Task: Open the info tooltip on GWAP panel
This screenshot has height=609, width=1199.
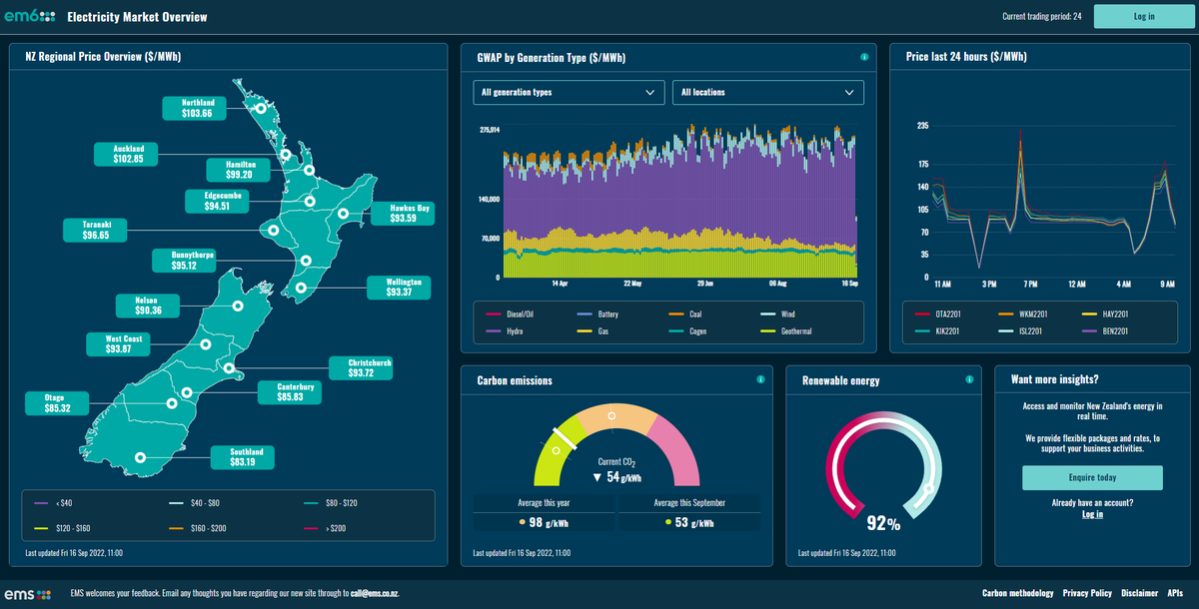Action: point(863,57)
